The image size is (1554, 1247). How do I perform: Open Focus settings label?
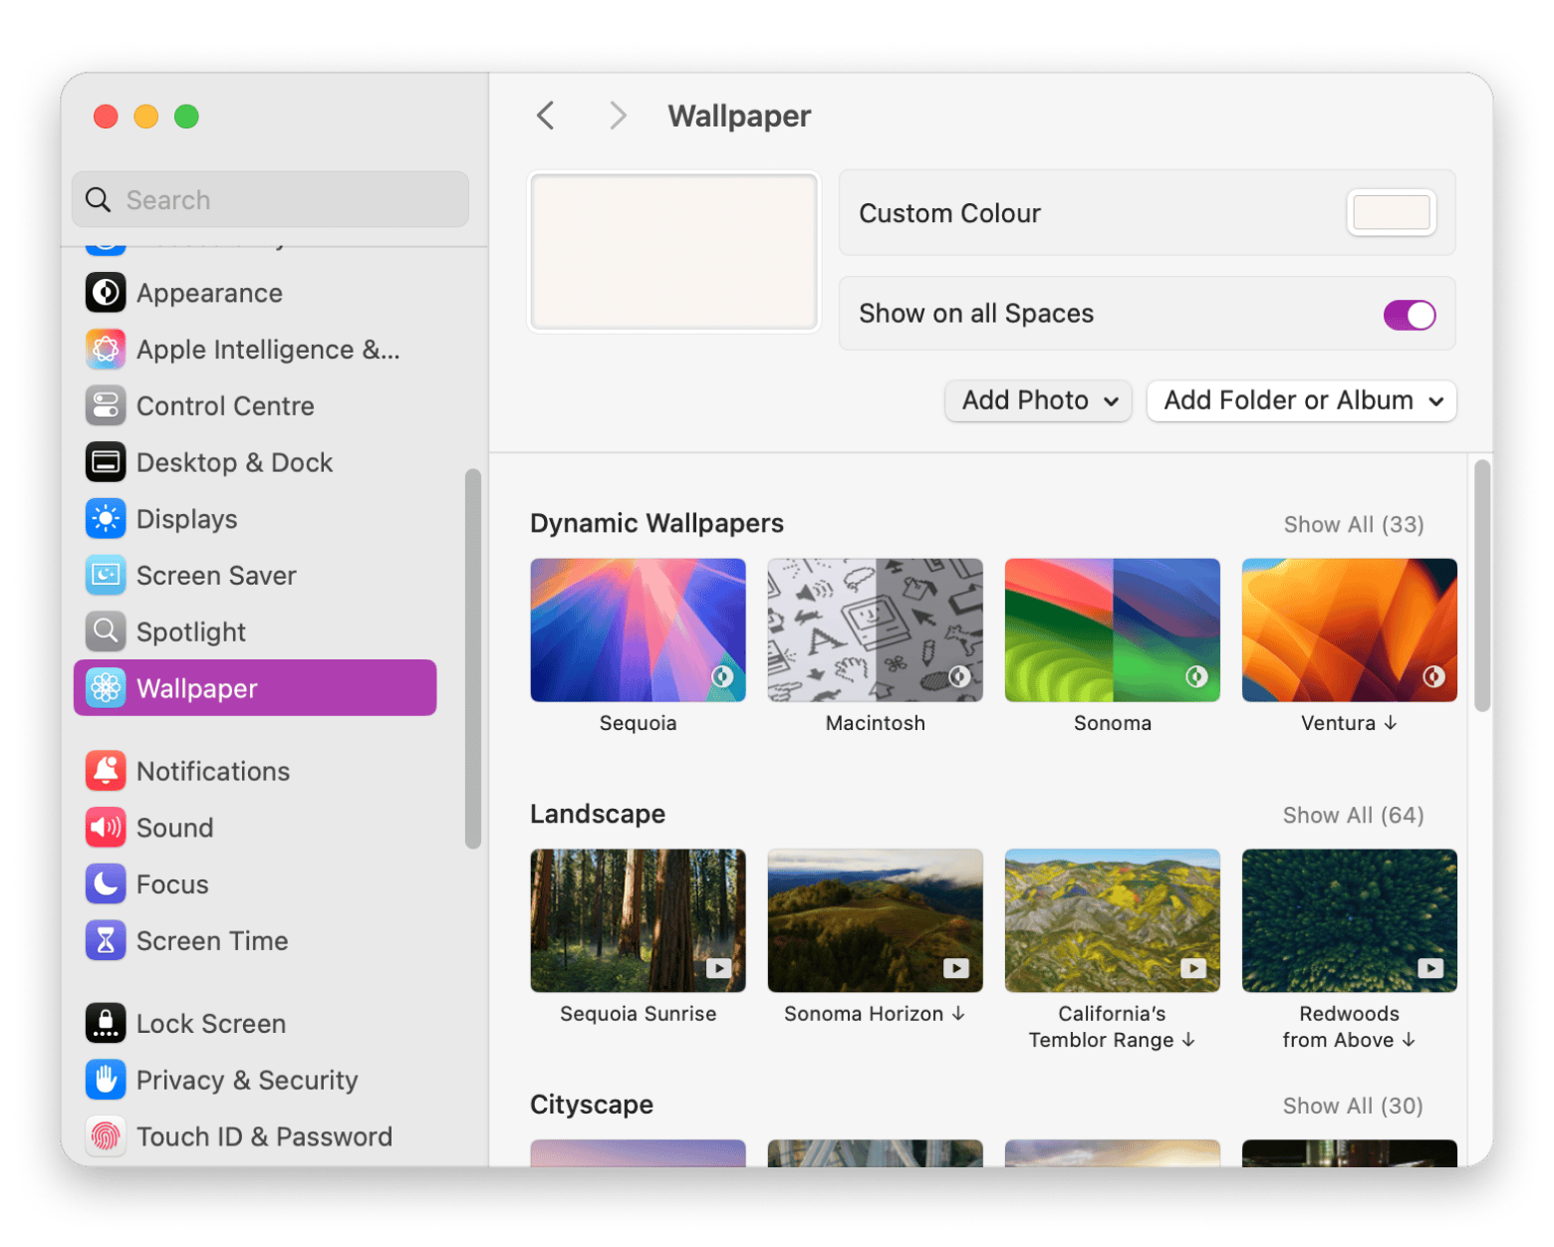[172, 884]
